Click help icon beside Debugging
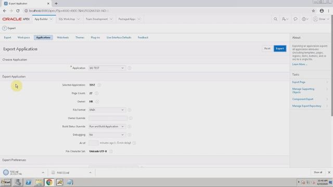Viewport: 333px width, 187px height. pos(130,135)
